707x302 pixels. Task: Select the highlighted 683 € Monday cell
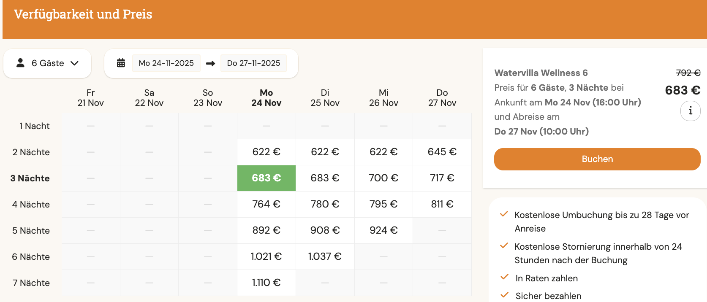(x=266, y=178)
